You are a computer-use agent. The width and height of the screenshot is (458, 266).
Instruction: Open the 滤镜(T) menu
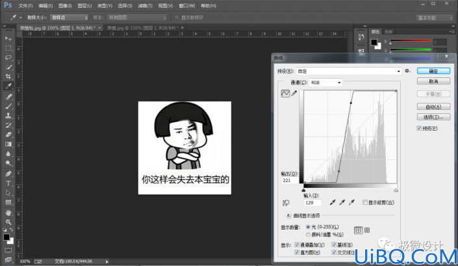145,6
